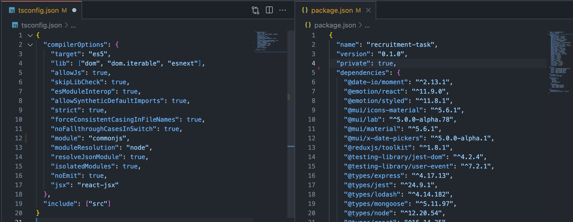
Task: Click the "@types/jest" dependency
Action: click(x=368, y=185)
